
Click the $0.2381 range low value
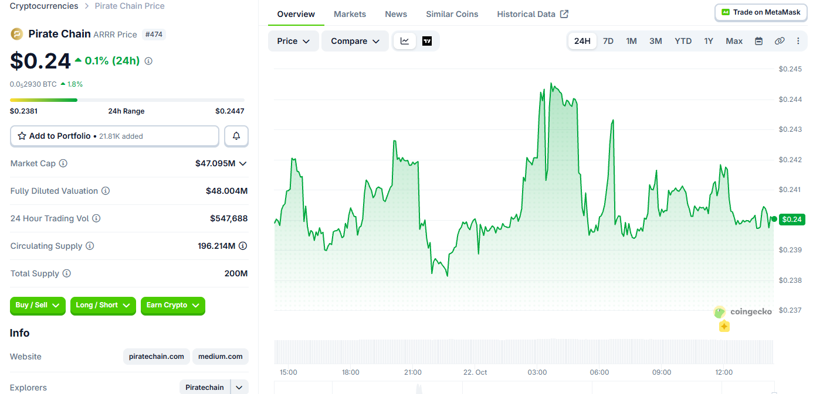point(24,111)
